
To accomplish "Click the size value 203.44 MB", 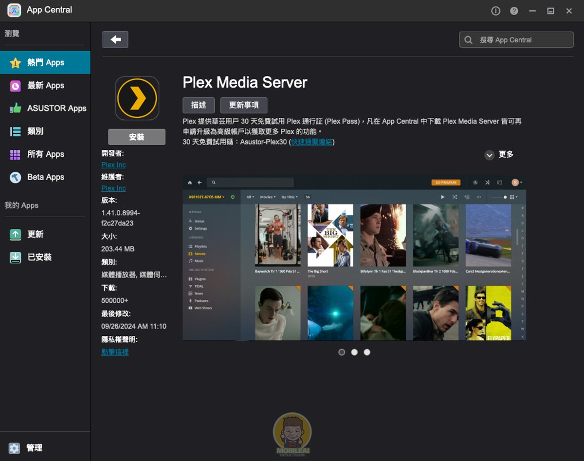I will (x=118, y=249).
